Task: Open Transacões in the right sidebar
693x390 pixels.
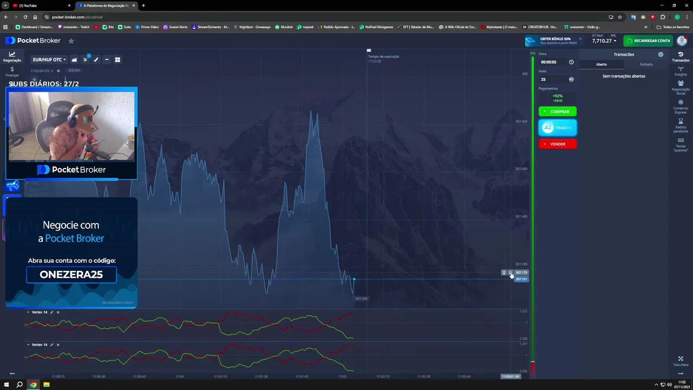Action: [681, 57]
